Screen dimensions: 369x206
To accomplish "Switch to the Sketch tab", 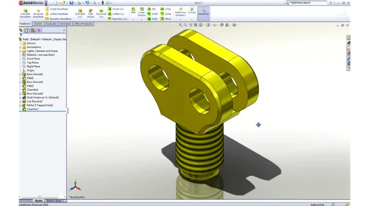I will click(x=38, y=24).
